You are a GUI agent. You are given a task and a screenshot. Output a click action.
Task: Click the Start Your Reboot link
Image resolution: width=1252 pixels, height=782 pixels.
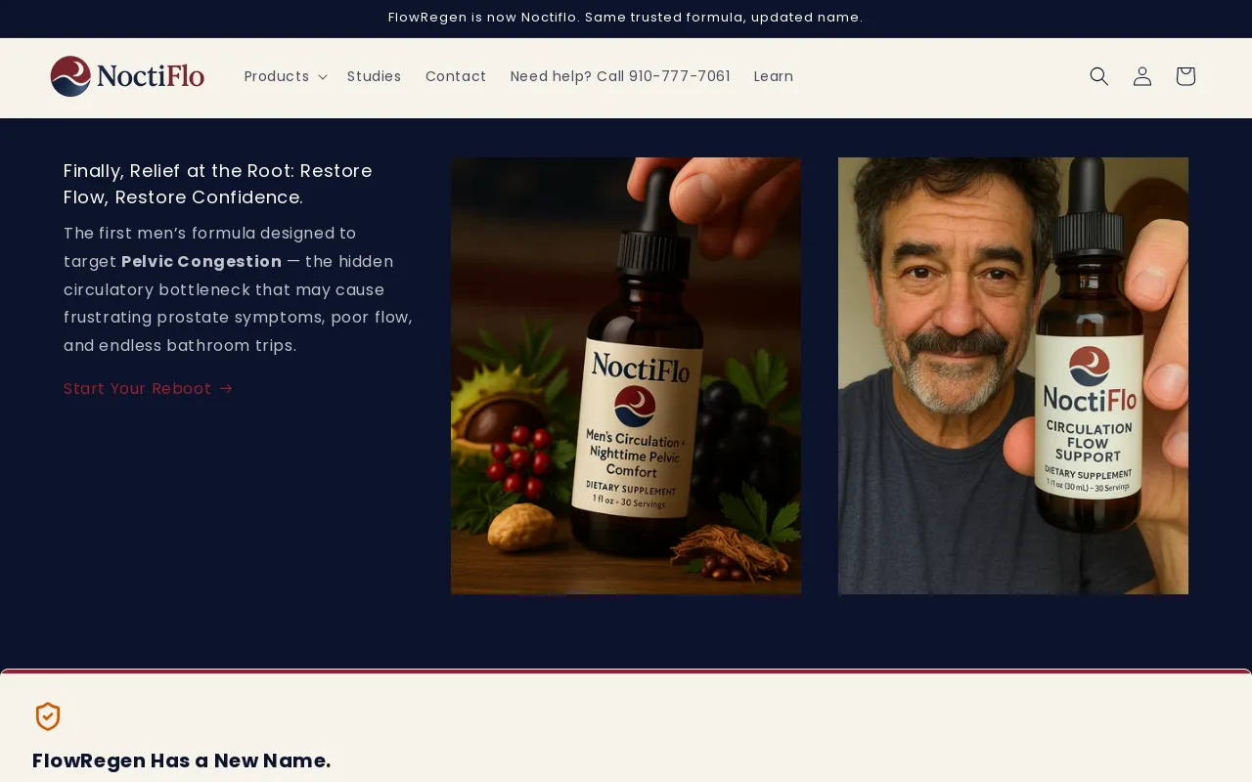137,388
